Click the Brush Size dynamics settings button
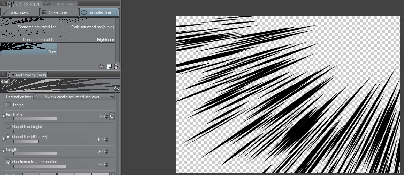Screen dimensions: 404x175 point(112,116)
